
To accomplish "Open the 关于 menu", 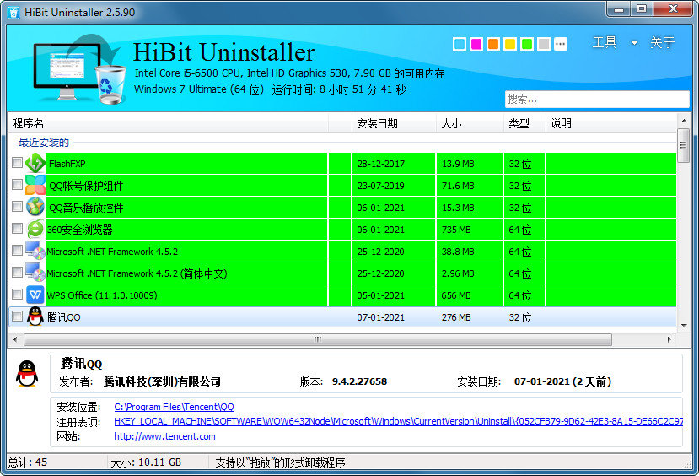I will click(662, 42).
